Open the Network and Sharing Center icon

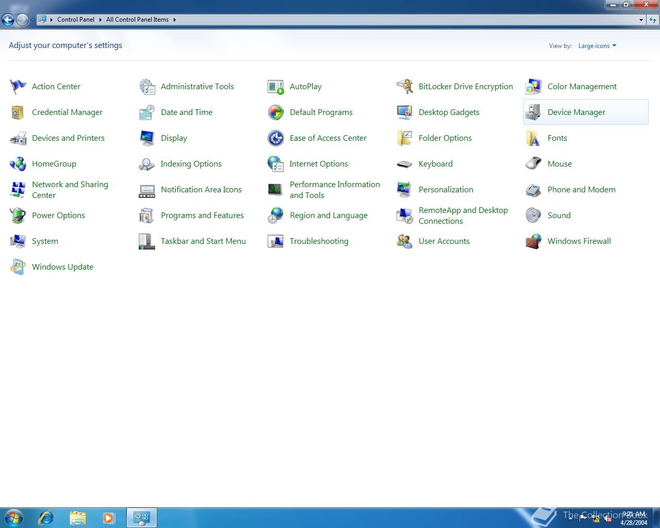(x=18, y=190)
